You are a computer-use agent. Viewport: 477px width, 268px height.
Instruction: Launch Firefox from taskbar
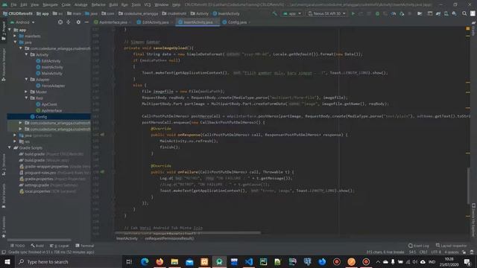click(159, 261)
